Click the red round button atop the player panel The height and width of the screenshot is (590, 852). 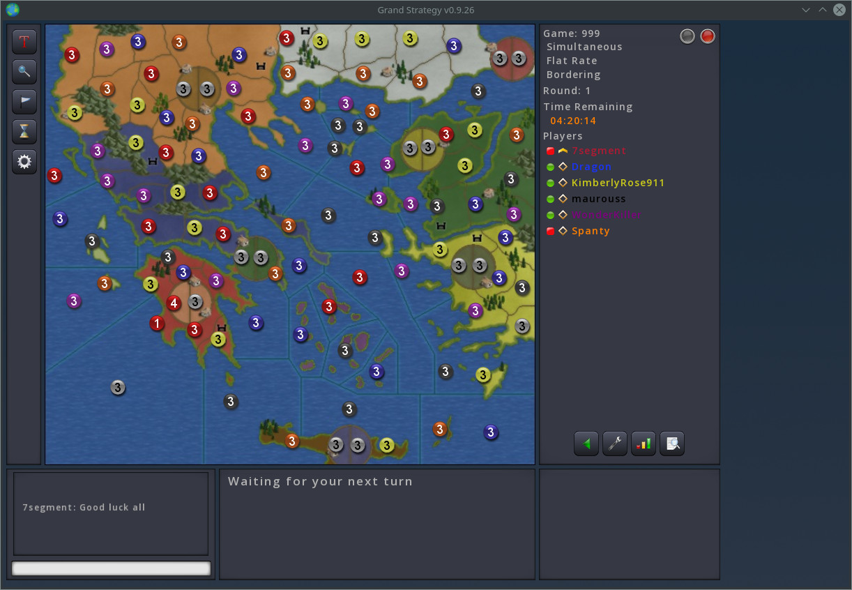click(707, 36)
